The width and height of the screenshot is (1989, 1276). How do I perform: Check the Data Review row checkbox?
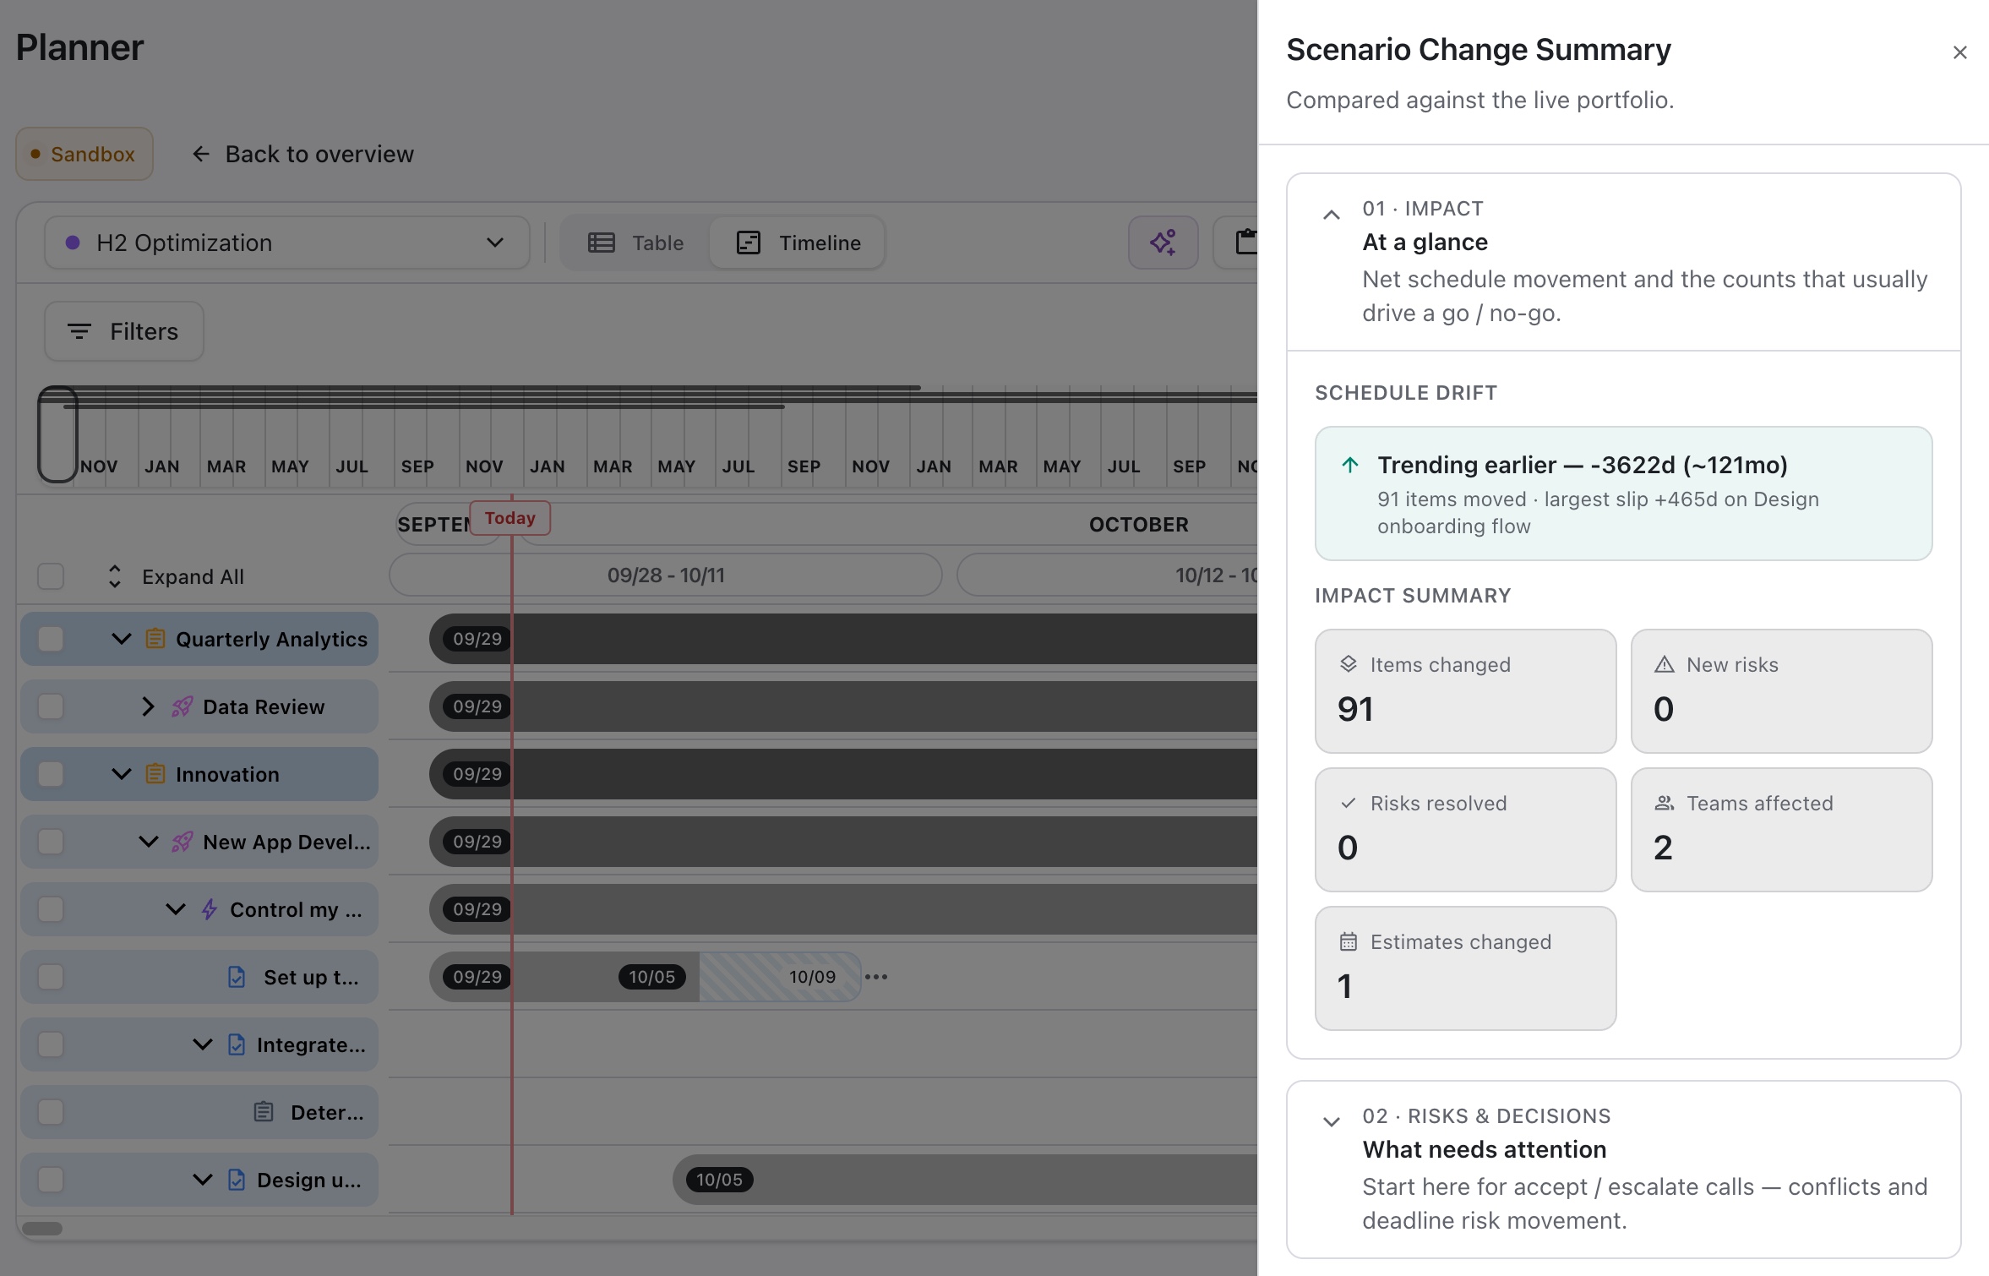[x=51, y=706]
